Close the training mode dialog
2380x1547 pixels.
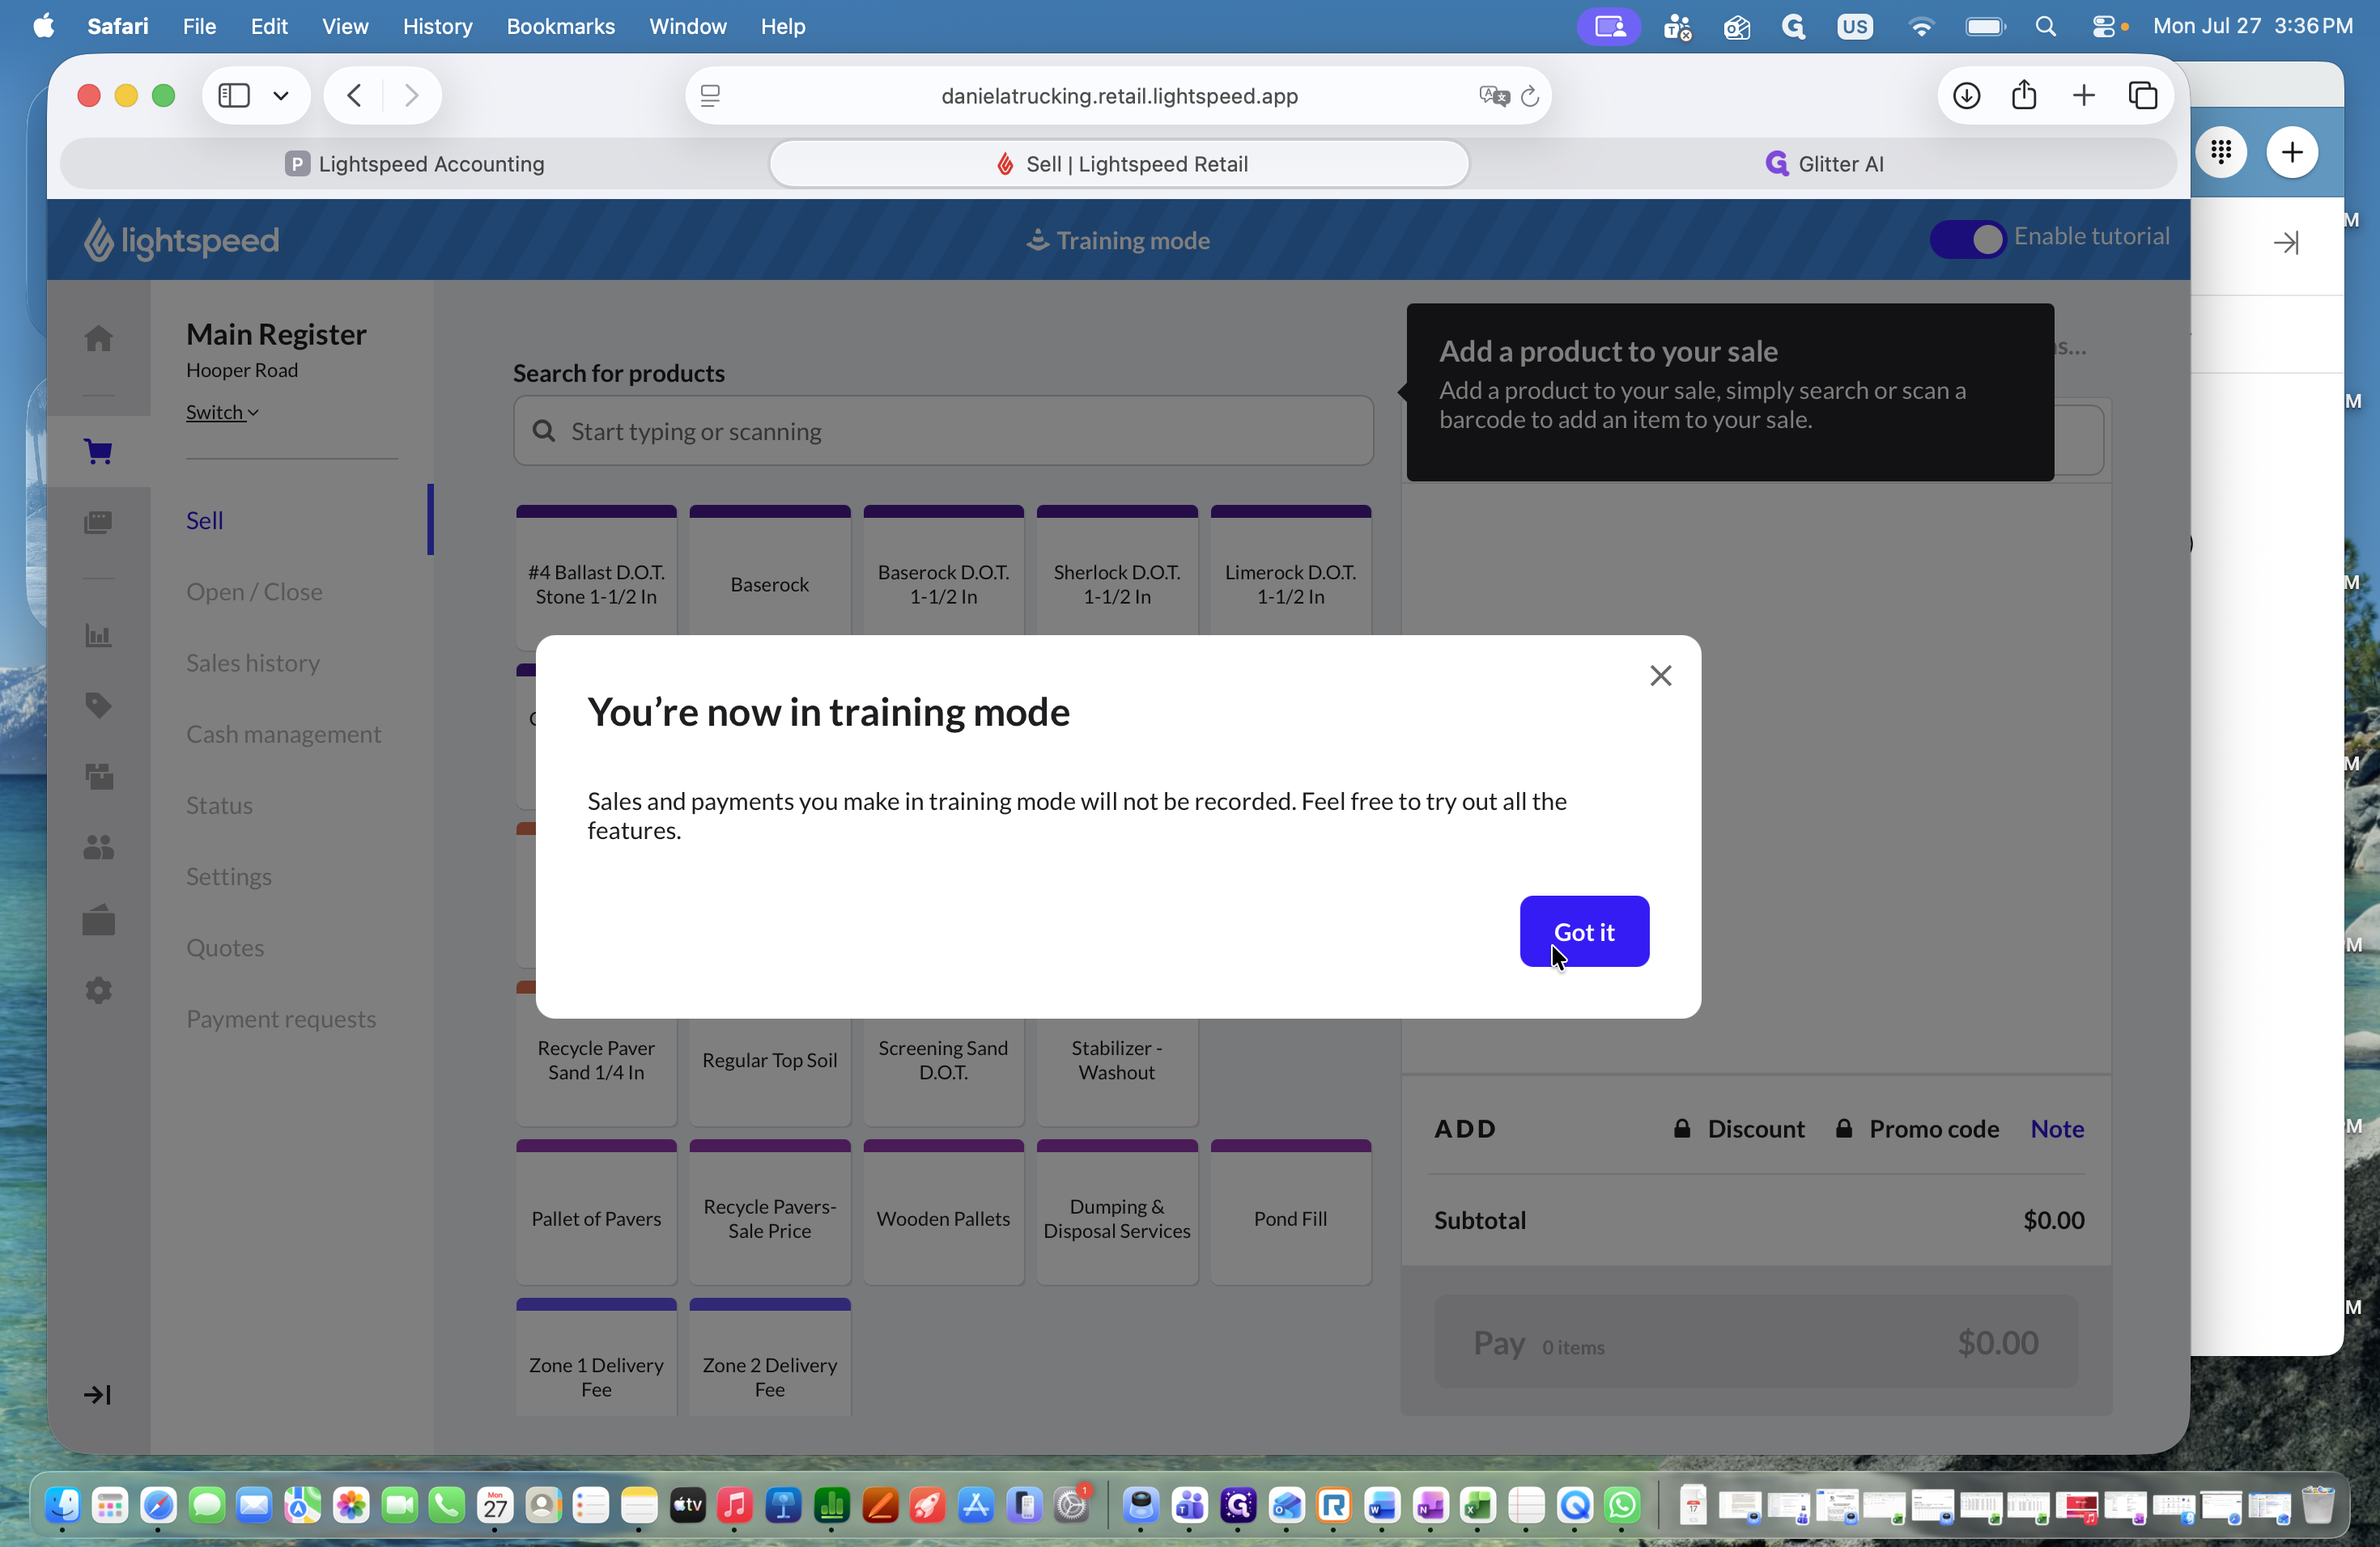[1661, 676]
